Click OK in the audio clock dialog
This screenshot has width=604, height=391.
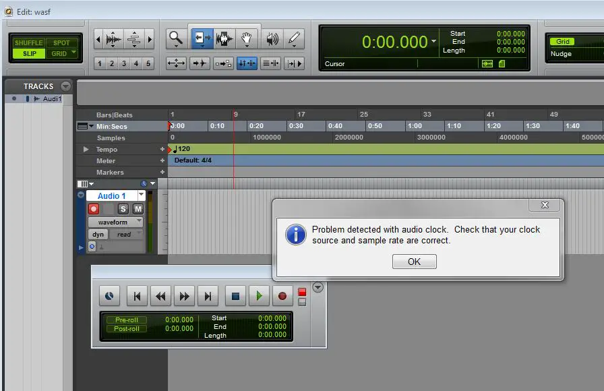(414, 262)
